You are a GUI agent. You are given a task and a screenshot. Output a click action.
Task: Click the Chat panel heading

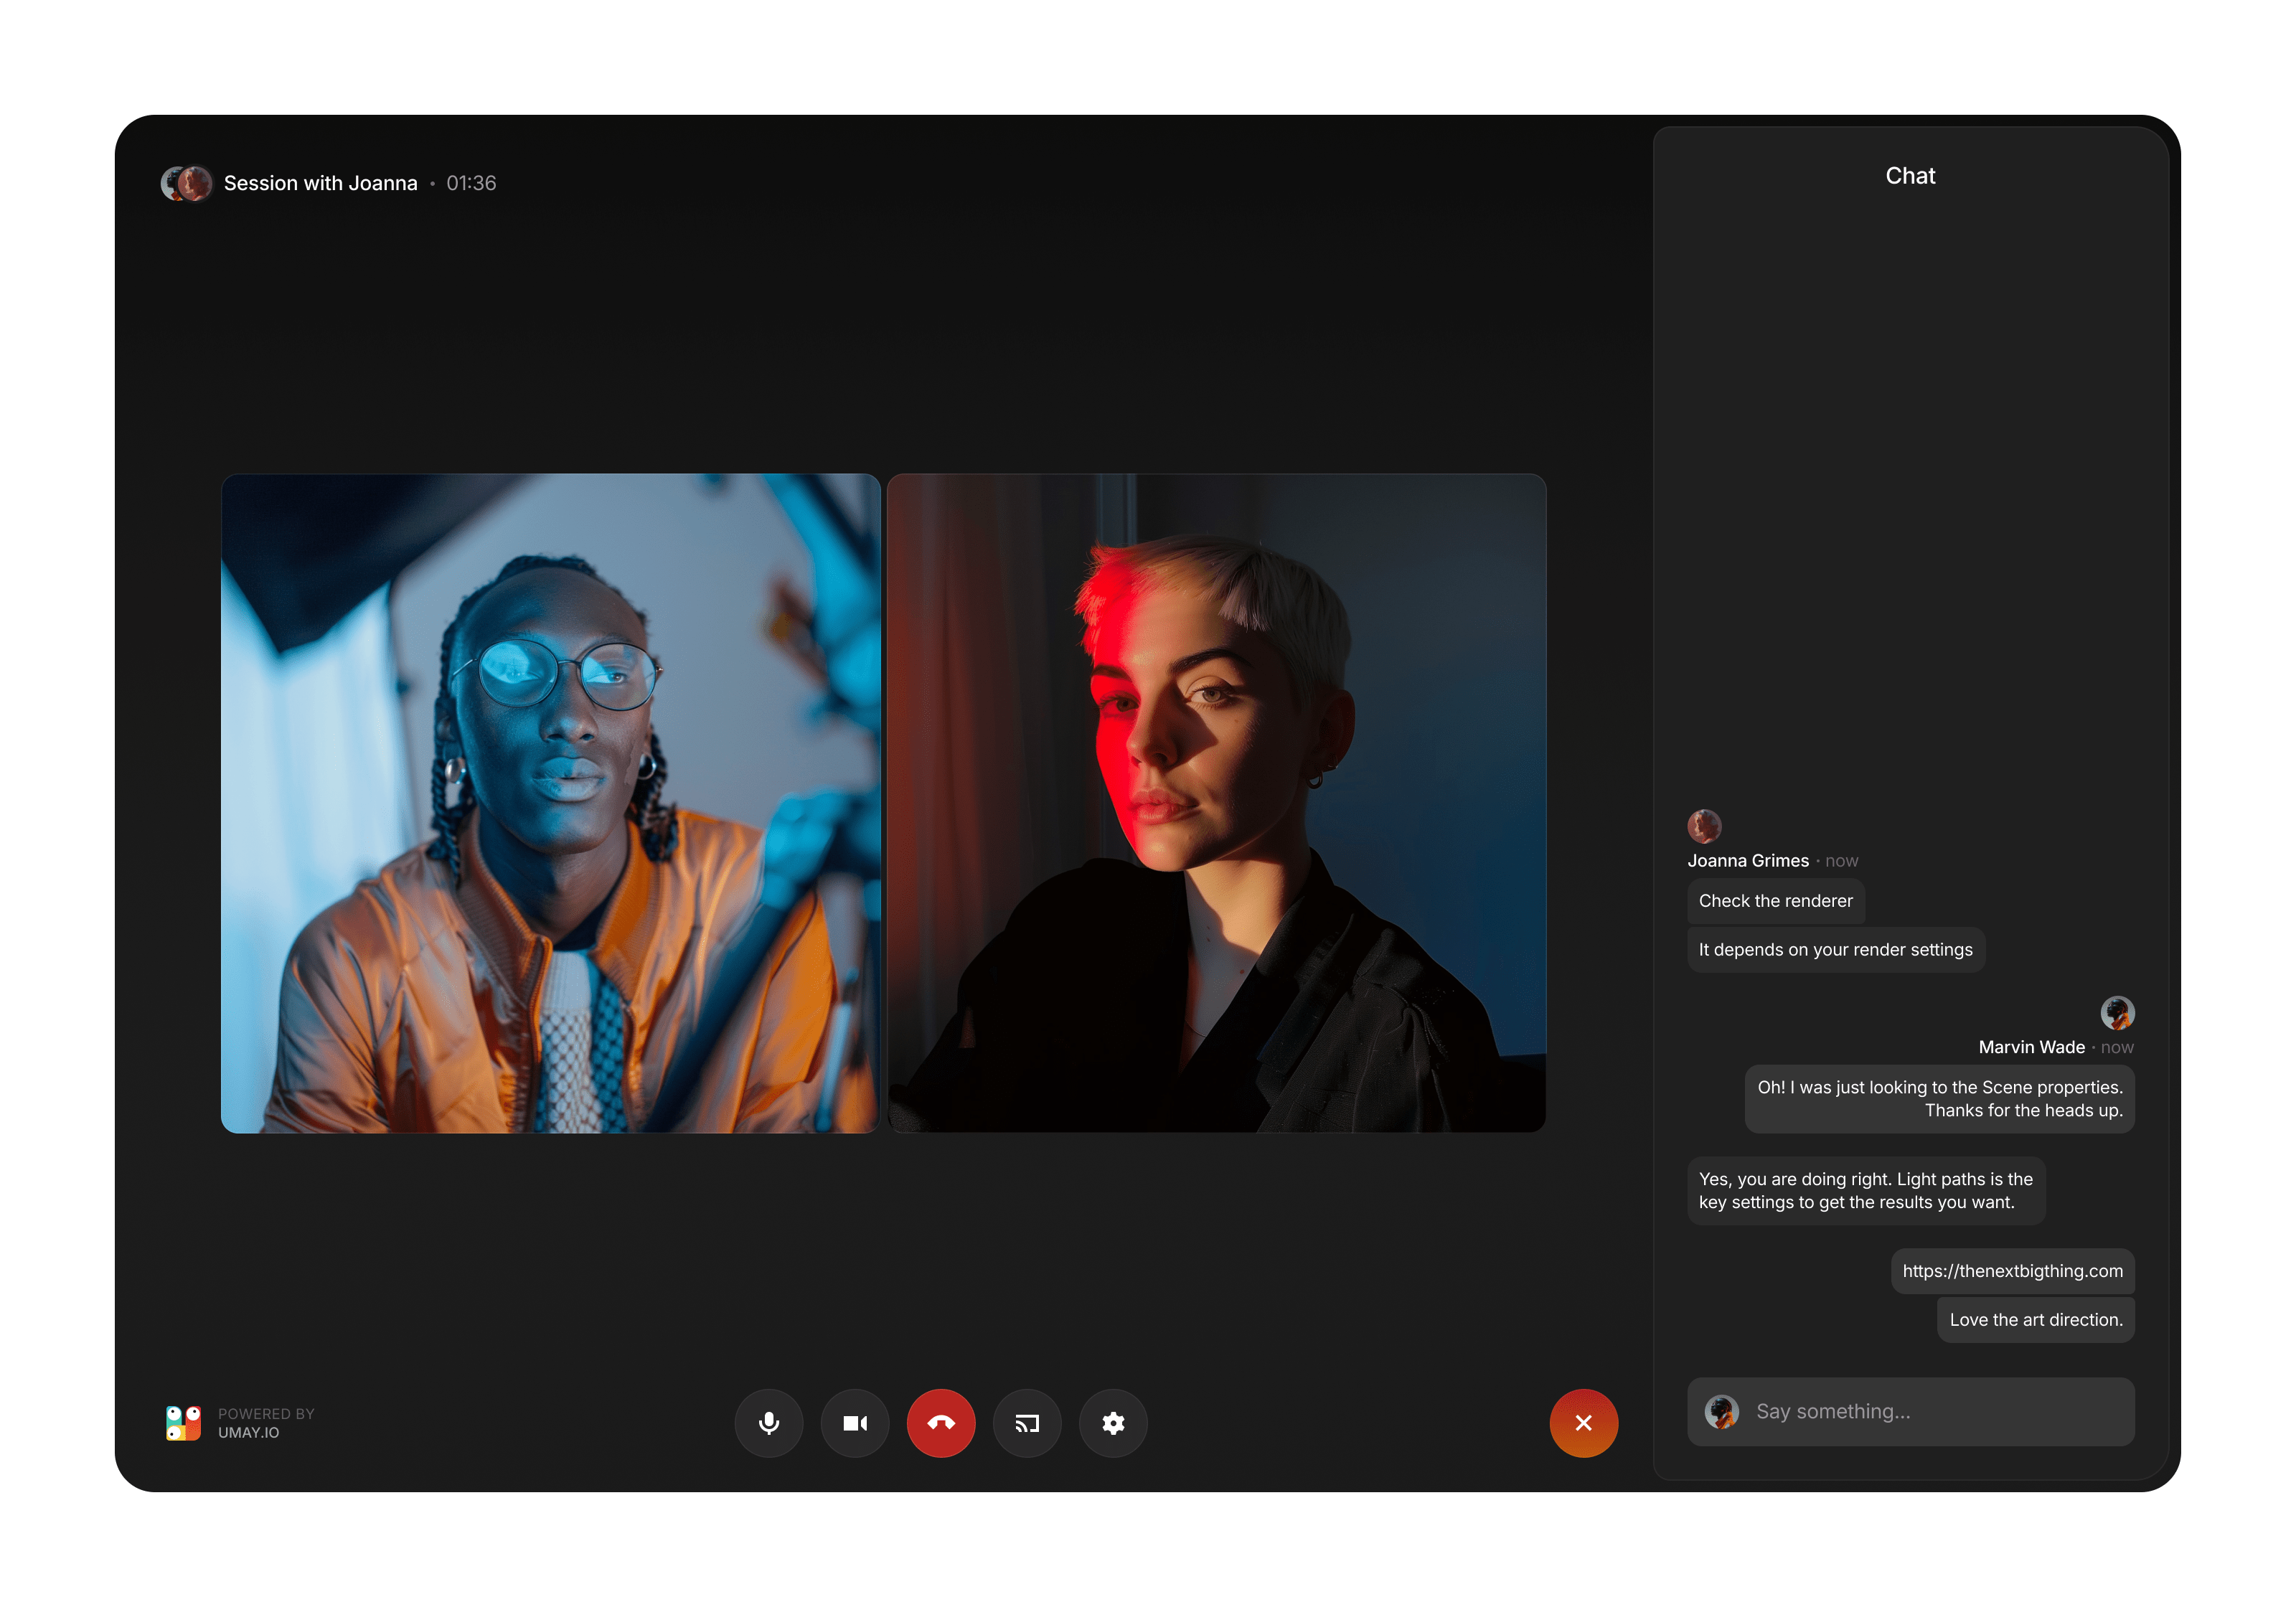[1910, 176]
